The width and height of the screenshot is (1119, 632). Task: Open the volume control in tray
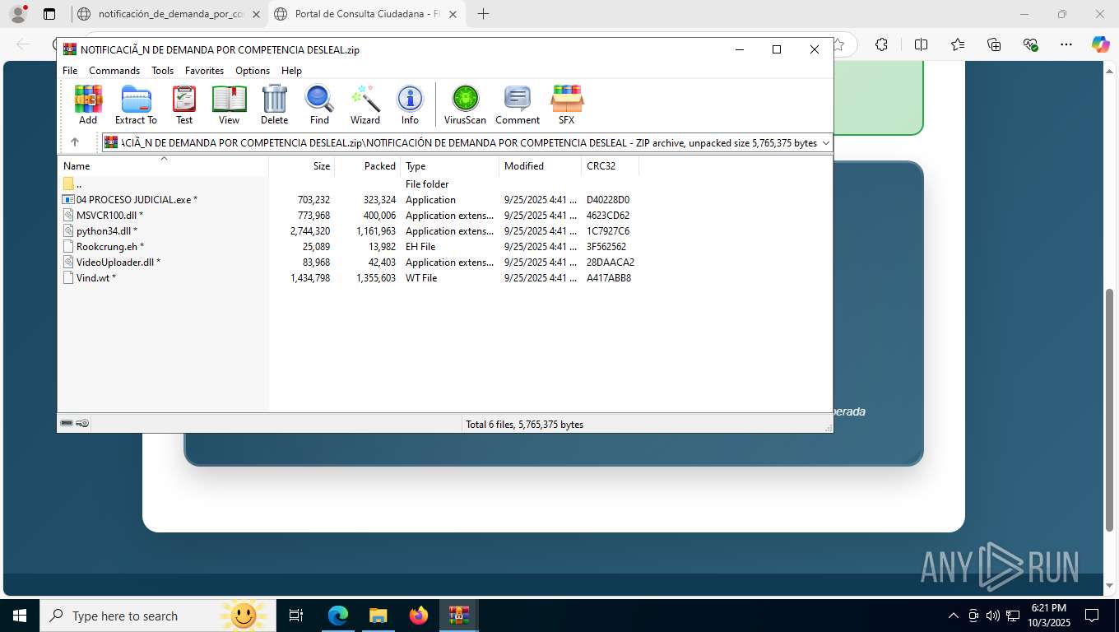tap(993, 616)
